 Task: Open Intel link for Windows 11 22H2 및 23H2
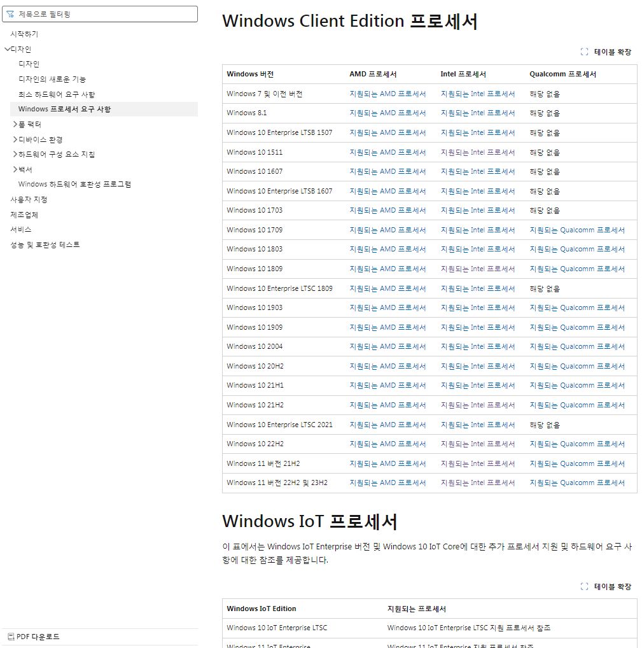pos(478,482)
